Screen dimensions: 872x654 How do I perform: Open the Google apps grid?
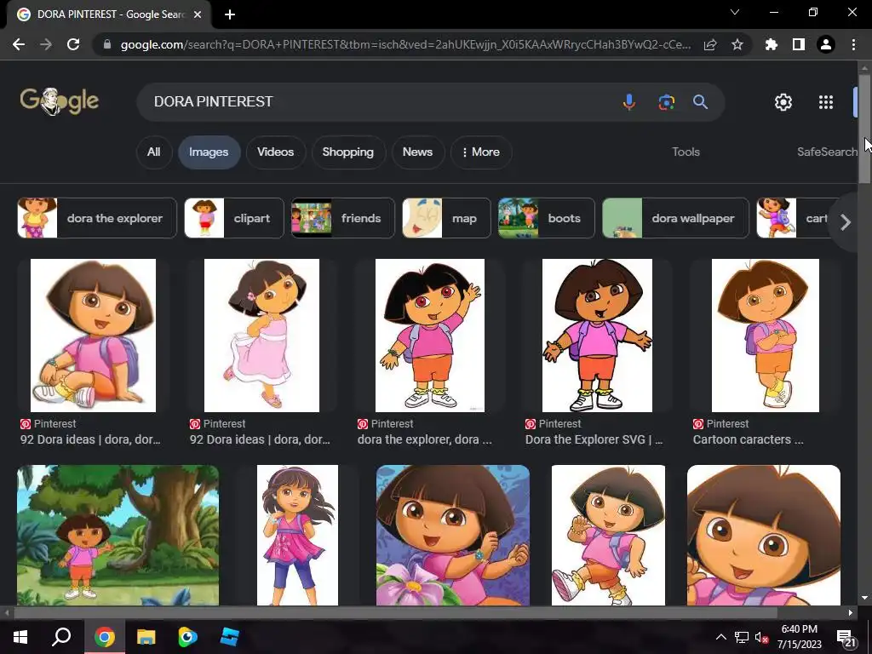826,102
